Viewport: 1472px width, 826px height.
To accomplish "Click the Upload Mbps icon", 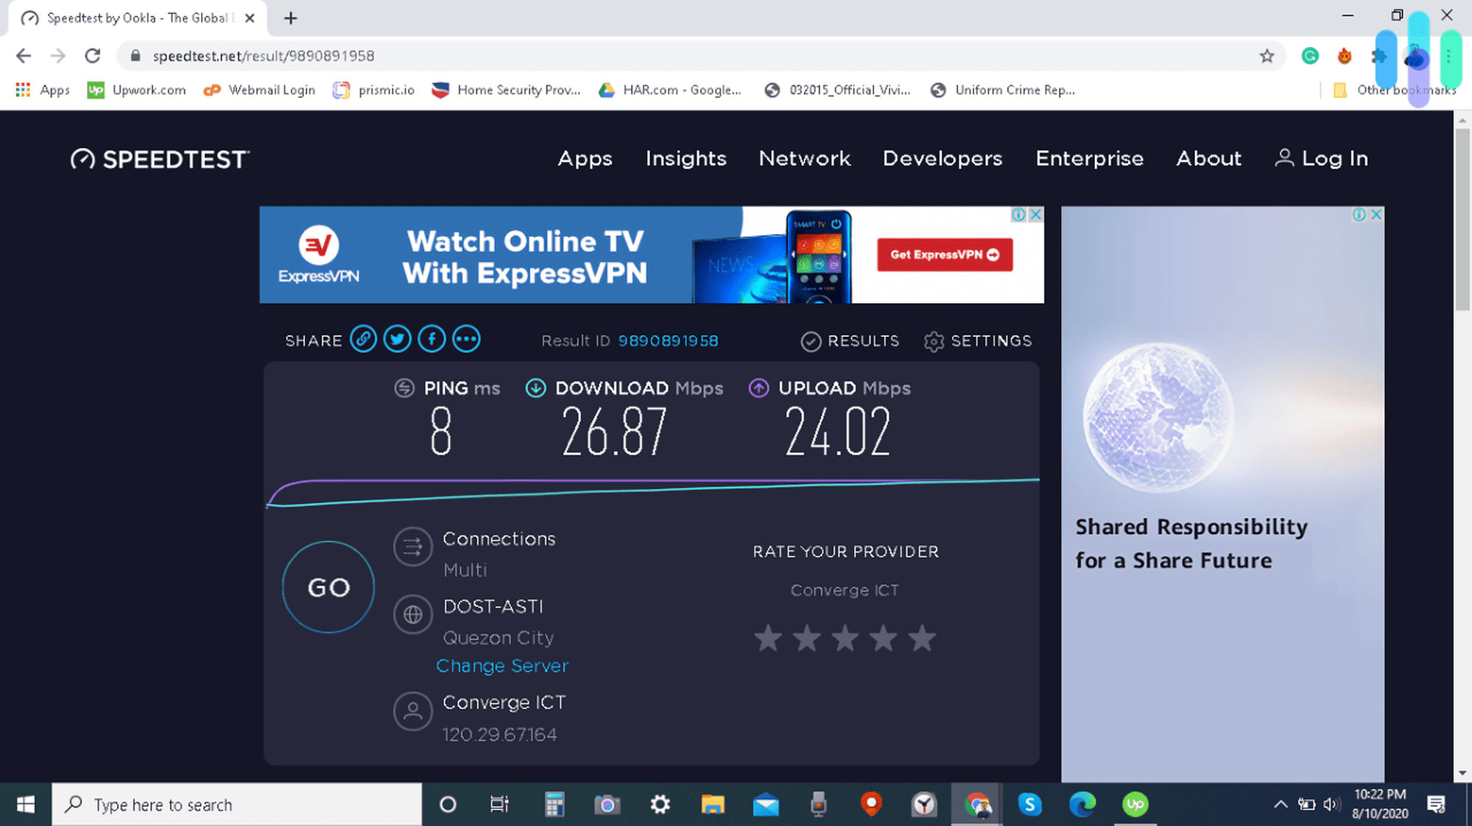I will pos(757,388).
